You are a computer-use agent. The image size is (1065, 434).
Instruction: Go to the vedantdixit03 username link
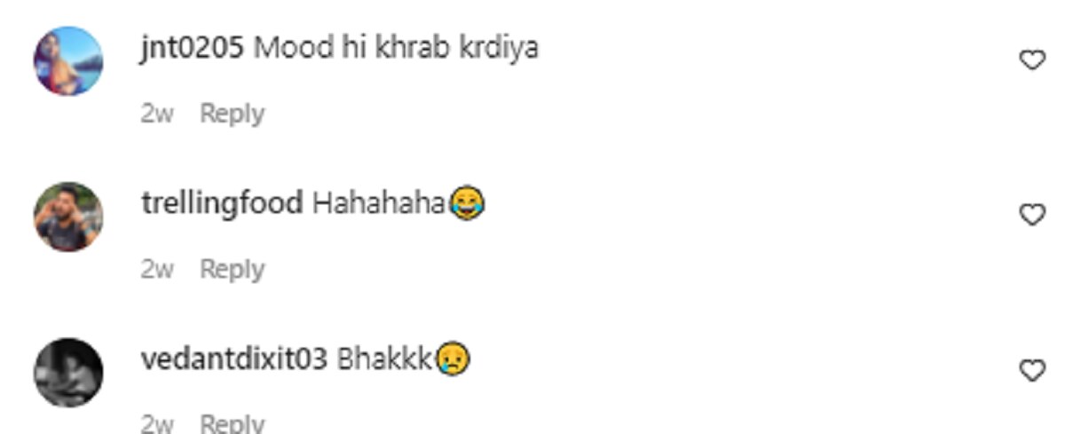(234, 359)
